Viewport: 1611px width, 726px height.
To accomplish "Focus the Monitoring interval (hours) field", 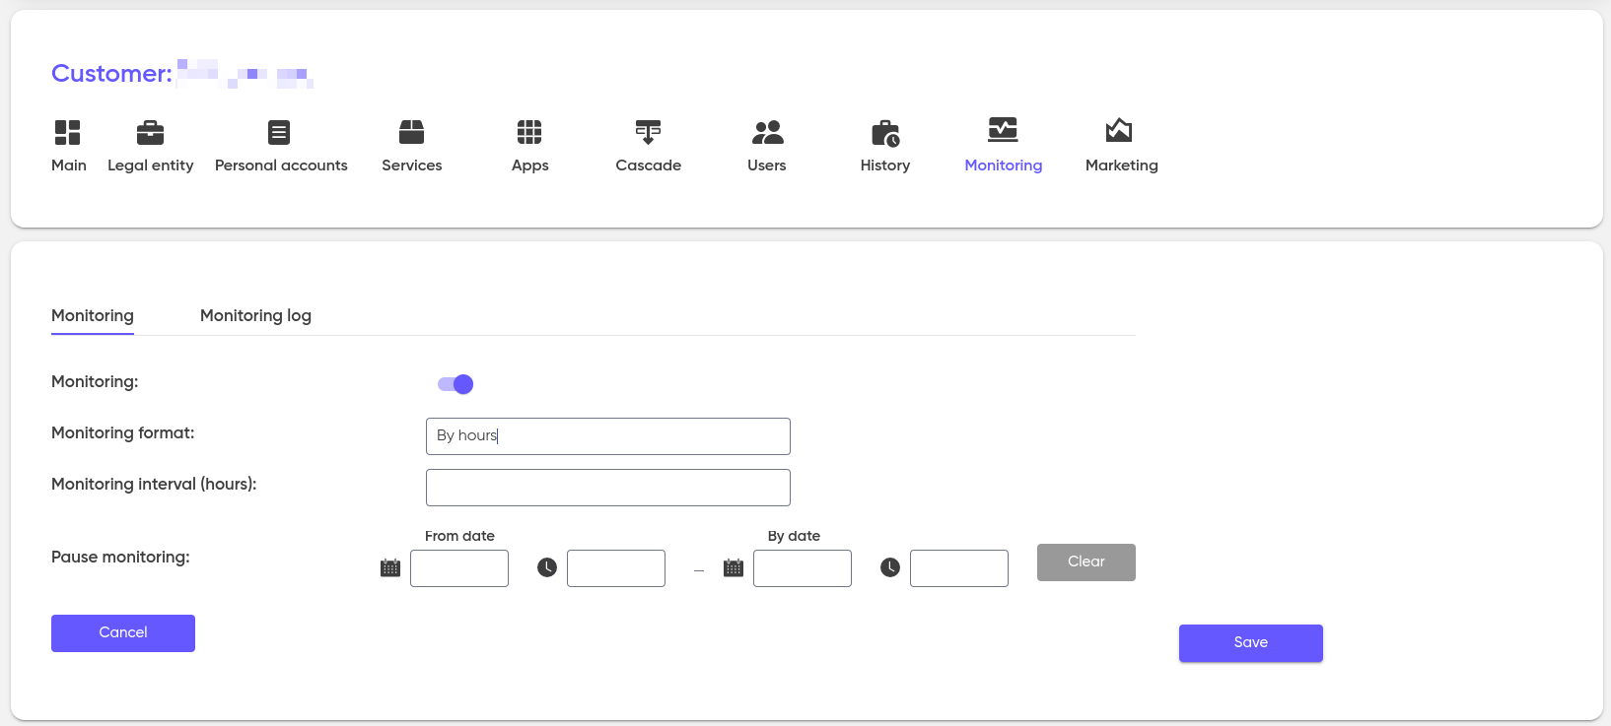I will click(608, 488).
